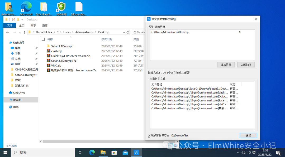This screenshot has height=157, width=285.
Task: Click the up-one-level arrow in Explorer
Action: pyautogui.click(x=25, y=32)
